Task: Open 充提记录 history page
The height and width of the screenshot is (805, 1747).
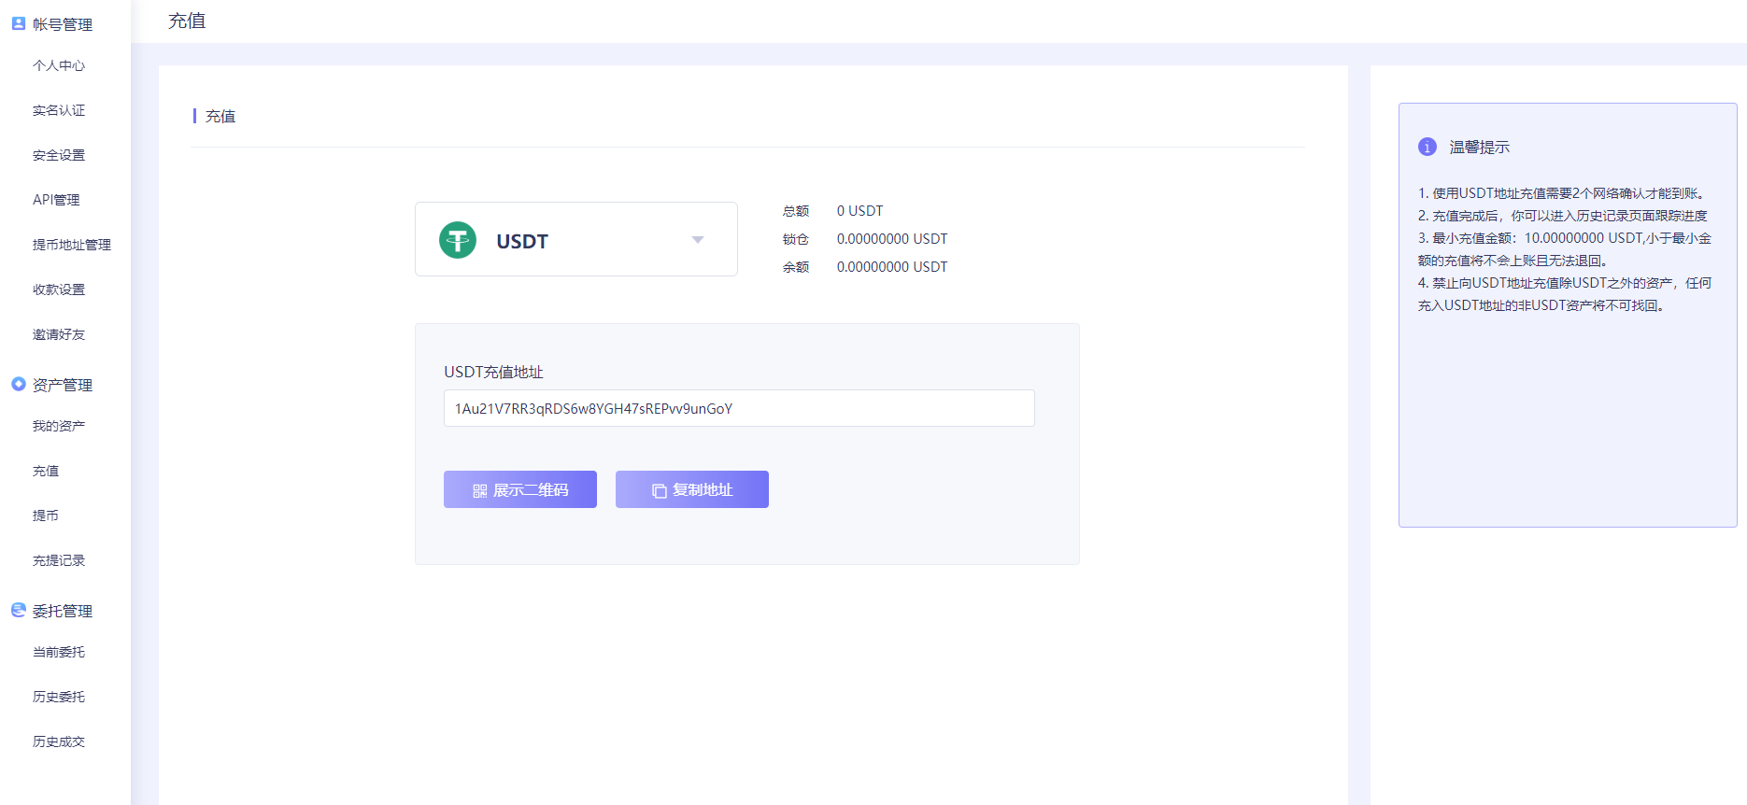Action: [x=59, y=560]
